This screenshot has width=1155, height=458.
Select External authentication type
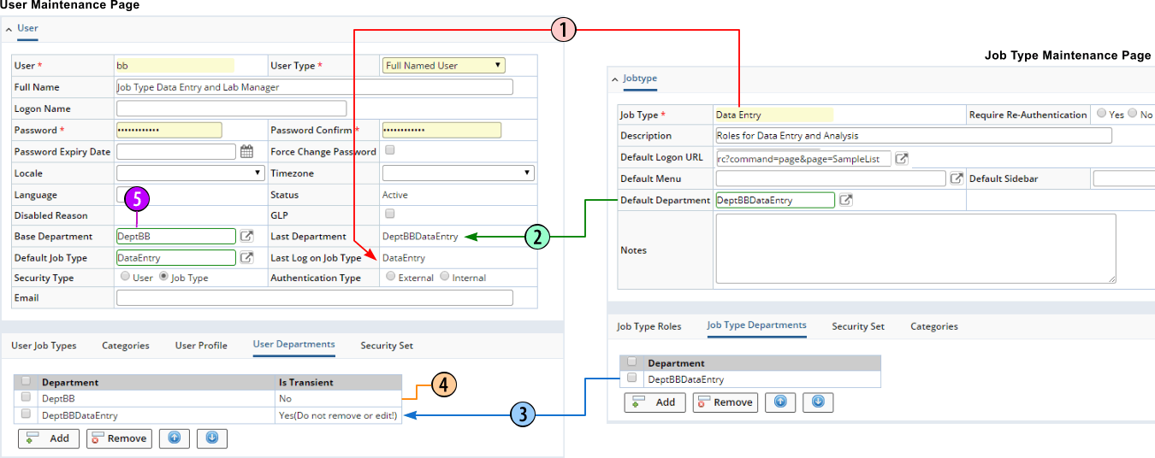[x=391, y=276]
